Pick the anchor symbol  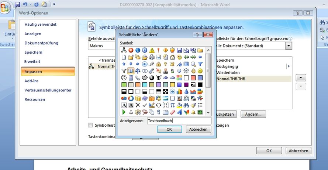click(131, 112)
